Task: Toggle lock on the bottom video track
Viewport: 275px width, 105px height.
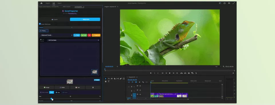Action: (131, 95)
